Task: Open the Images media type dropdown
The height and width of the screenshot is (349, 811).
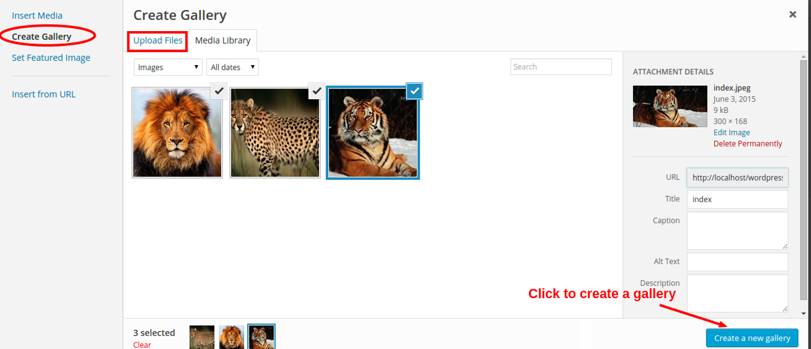Action: [168, 67]
